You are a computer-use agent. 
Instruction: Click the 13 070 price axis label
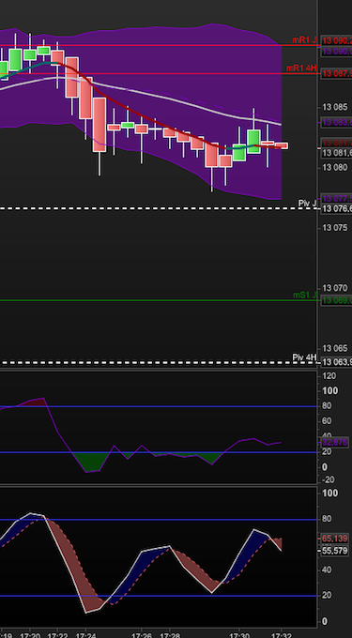coord(334,288)
